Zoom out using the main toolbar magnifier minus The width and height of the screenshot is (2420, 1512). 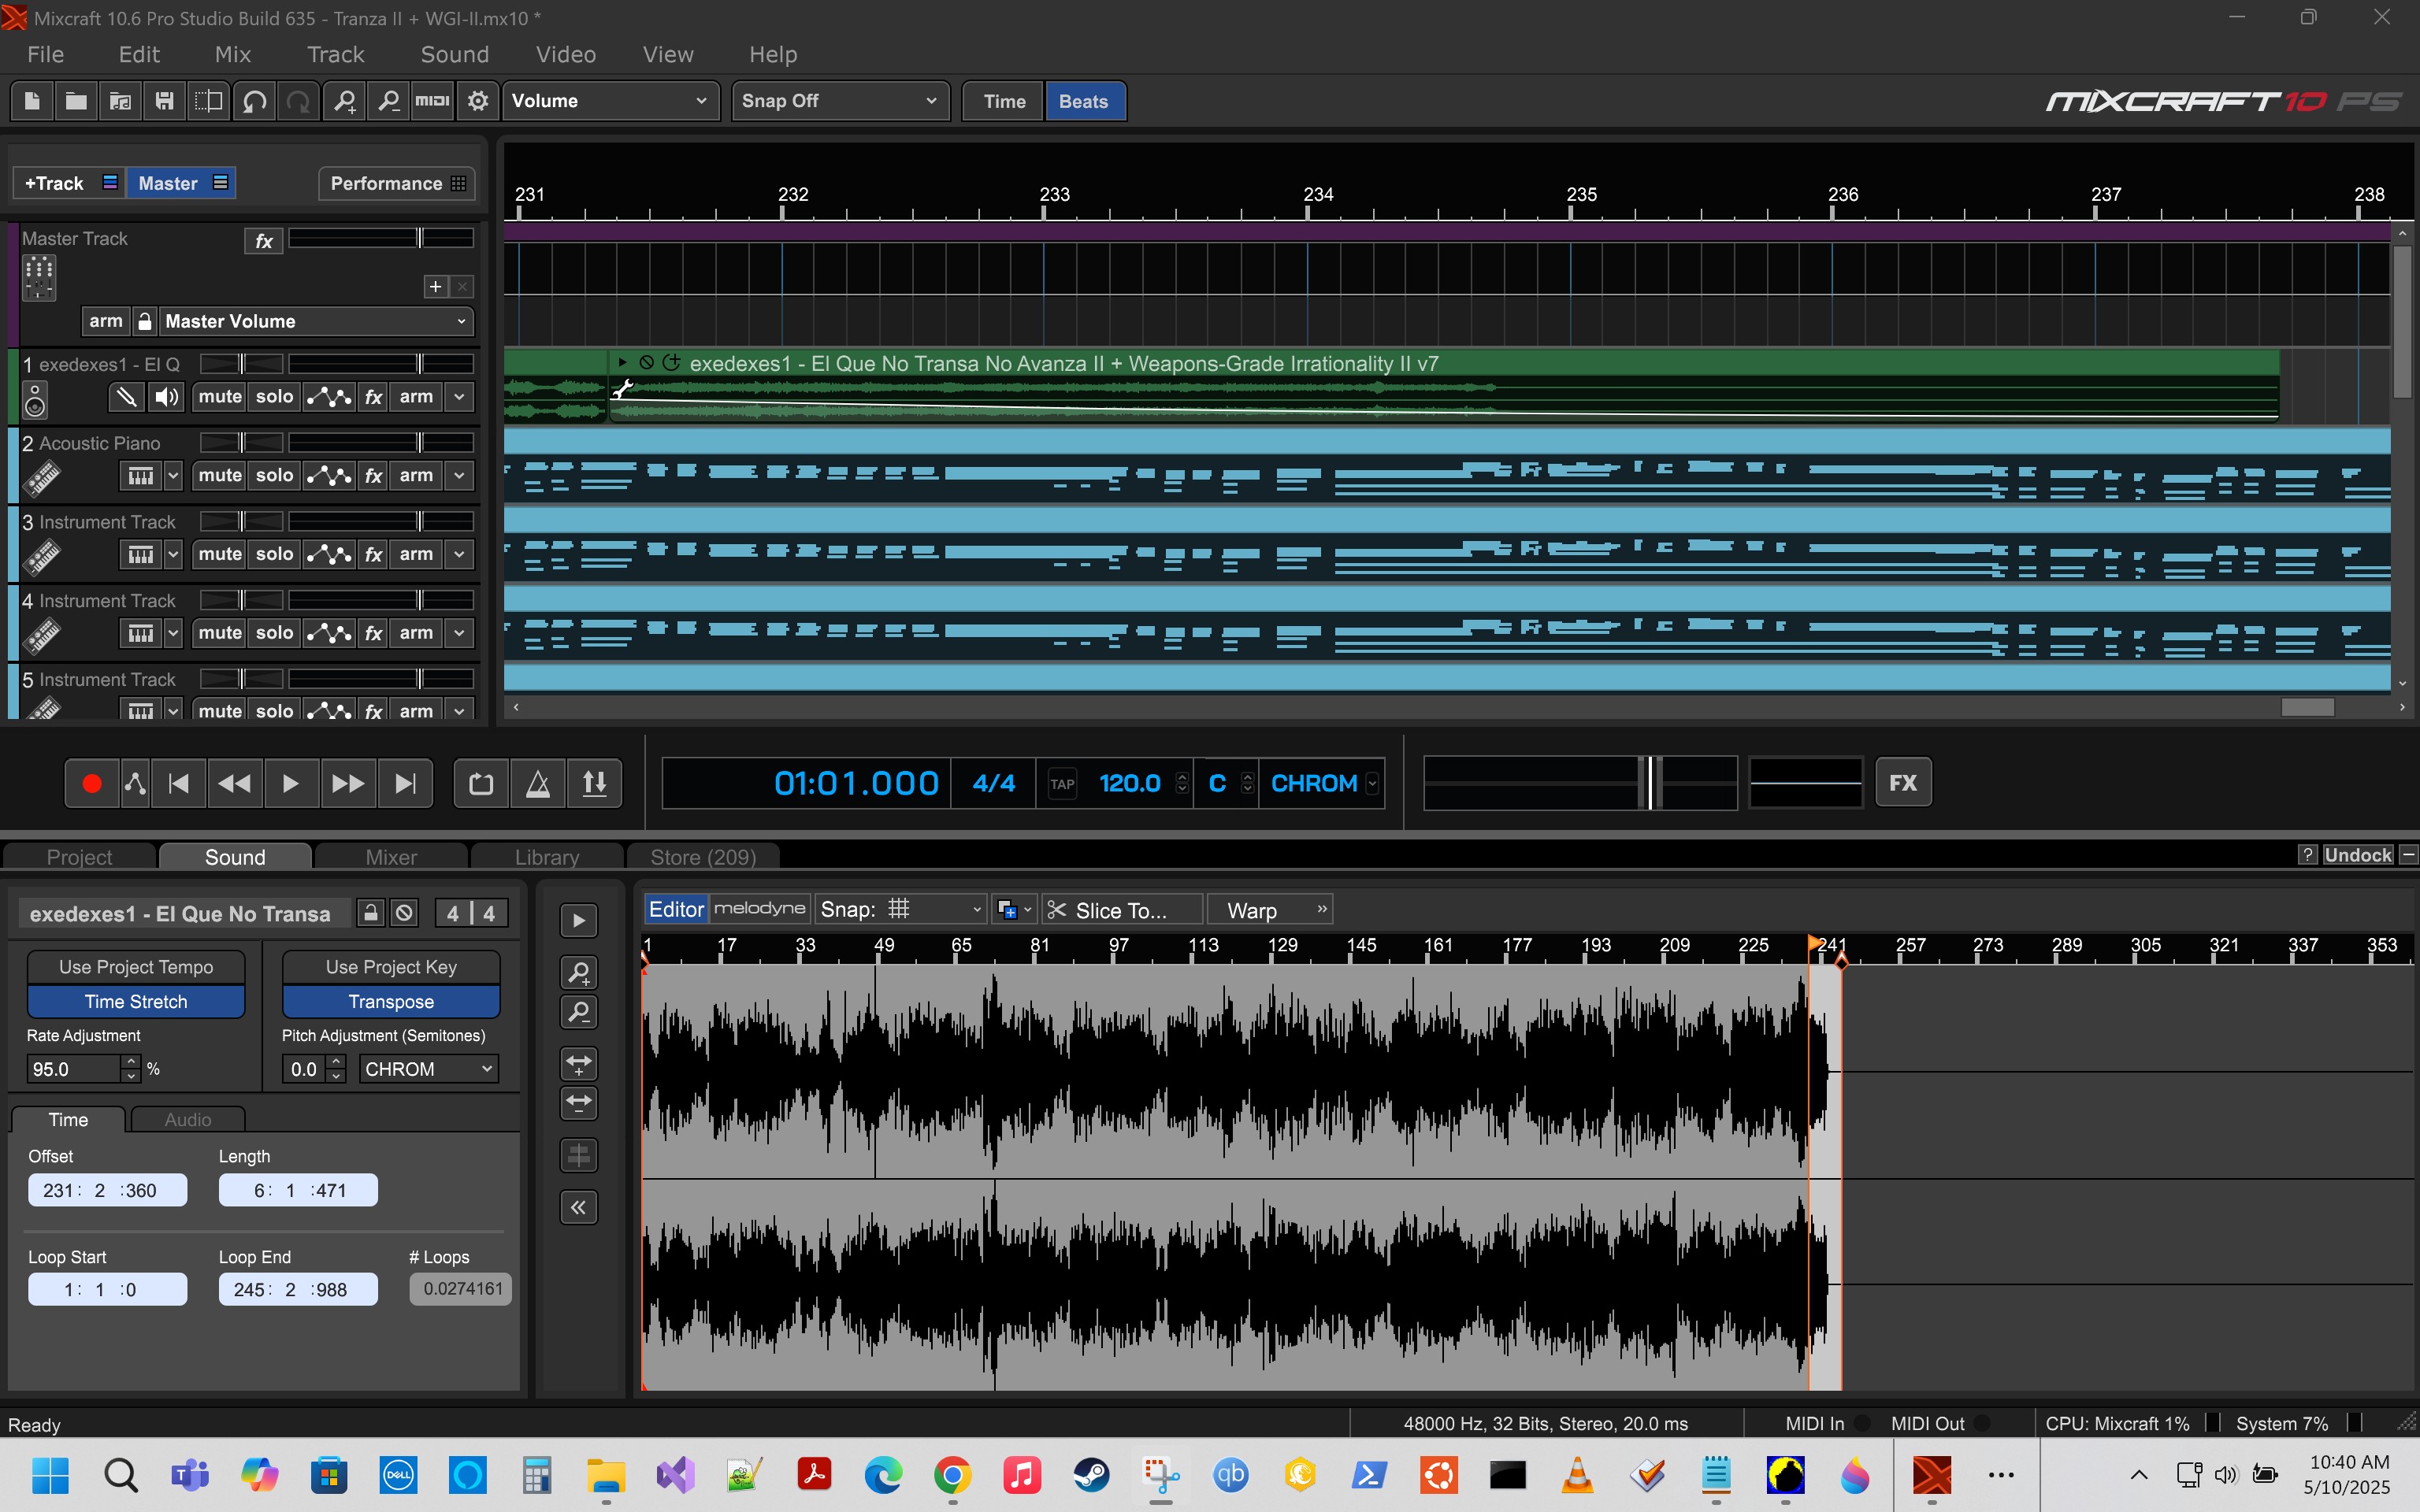pos(388,101)
